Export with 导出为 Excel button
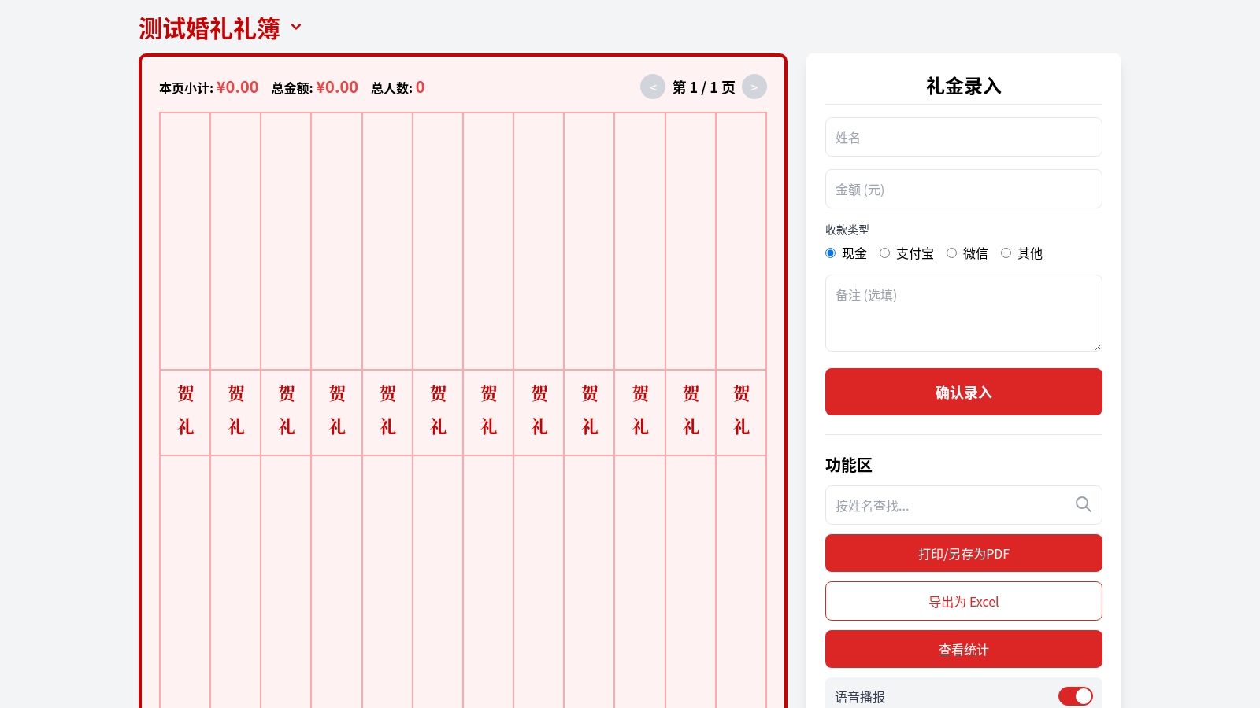This screenshot has width=1260, height=708. coord(964,601)
